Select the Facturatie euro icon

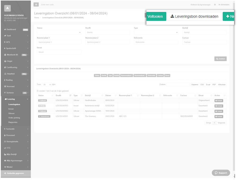(x=5, y=129)
